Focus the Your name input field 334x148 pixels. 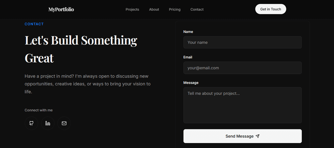(242, 42)
